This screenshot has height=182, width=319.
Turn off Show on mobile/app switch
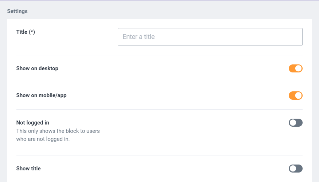296,96
